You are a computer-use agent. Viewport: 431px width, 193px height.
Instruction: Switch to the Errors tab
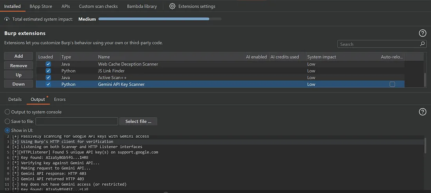pos(60,99)
